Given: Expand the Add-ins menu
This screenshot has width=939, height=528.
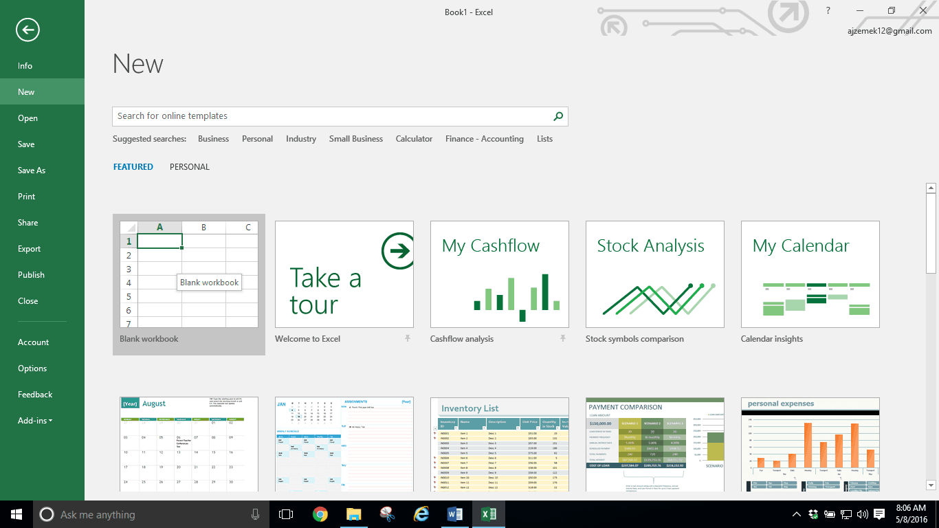Looking at the screenshot, I should coord(35,421).
